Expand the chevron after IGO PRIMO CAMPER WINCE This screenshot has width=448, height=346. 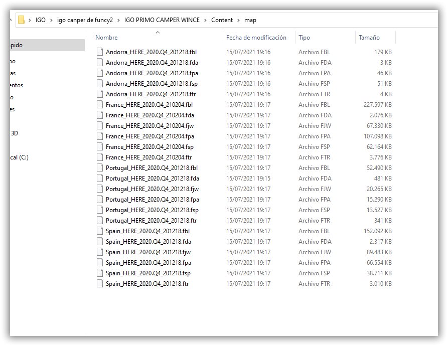tap(205, 20)
